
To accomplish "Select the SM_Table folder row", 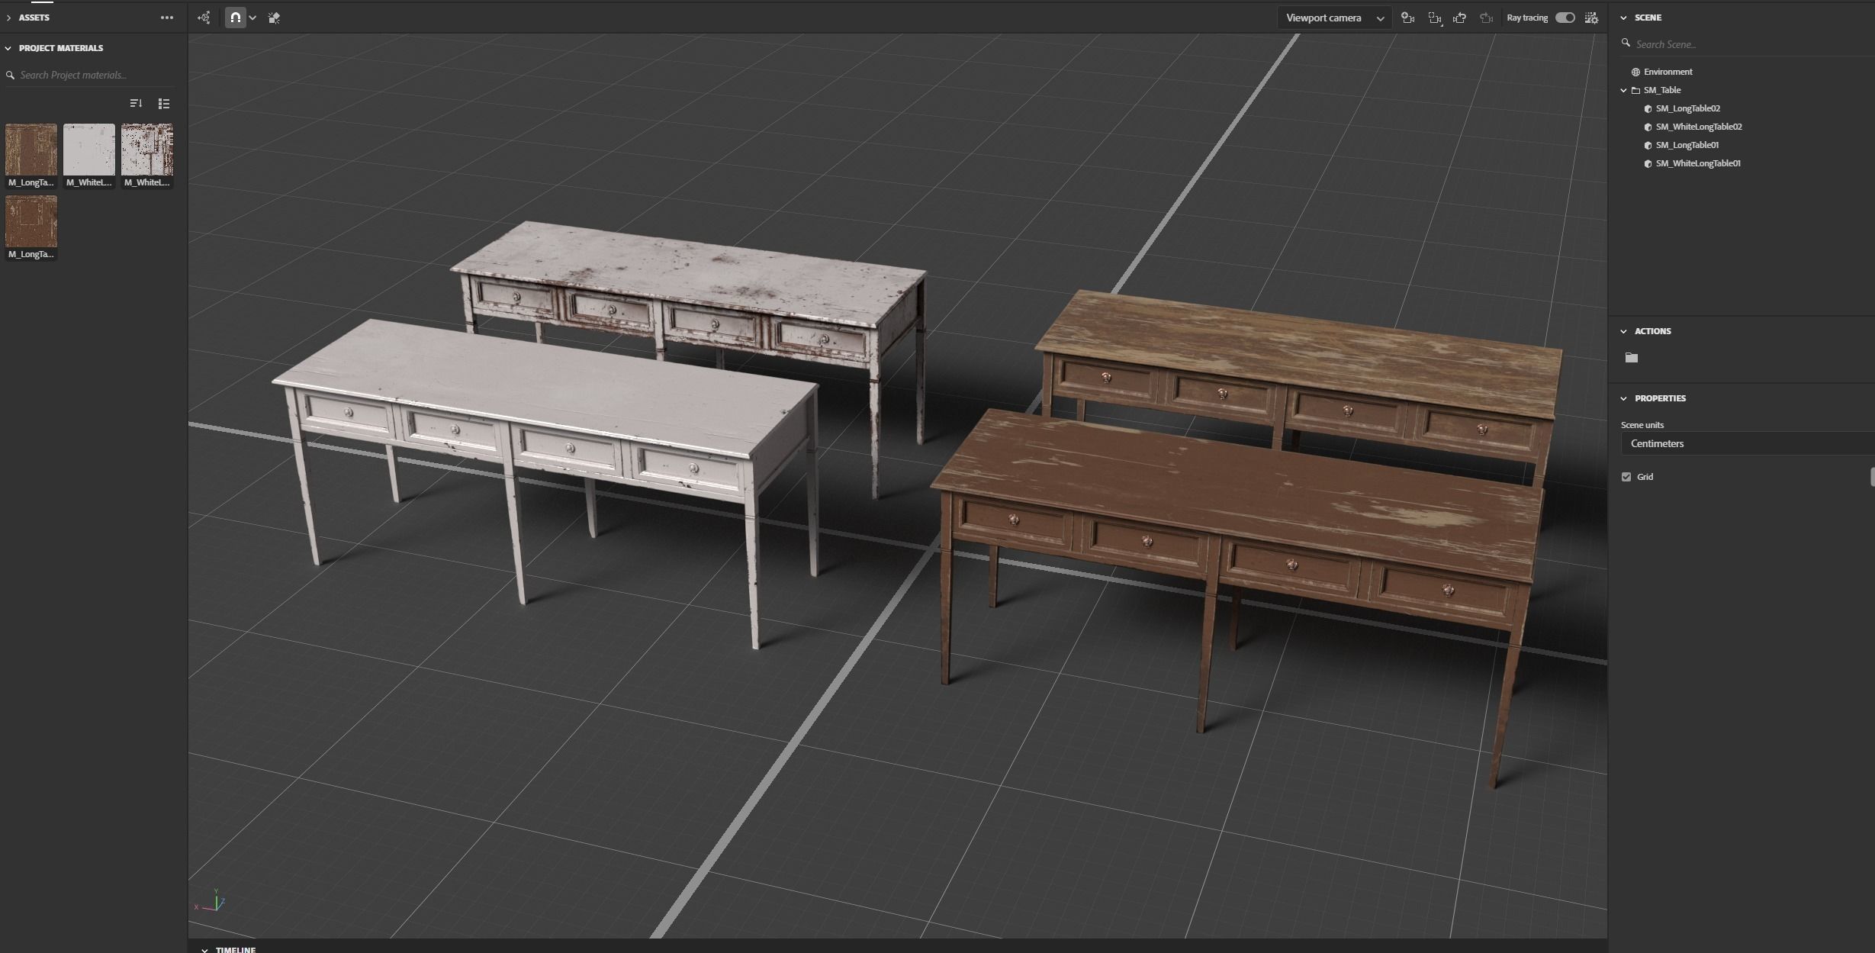I will click(1661, 90).
